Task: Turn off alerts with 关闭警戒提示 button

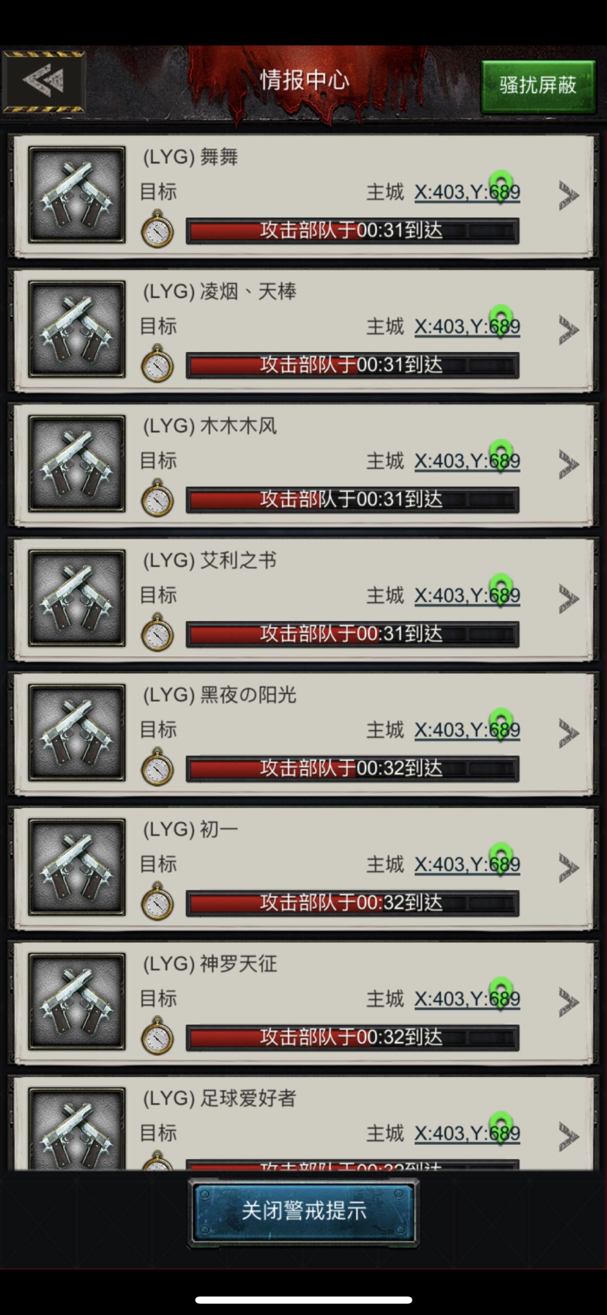Action: pos(303,1211)
